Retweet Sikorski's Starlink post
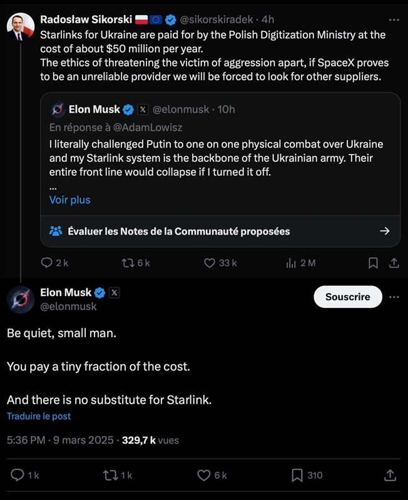The width and height of the screenshot is (408, 500). (128, 263)
